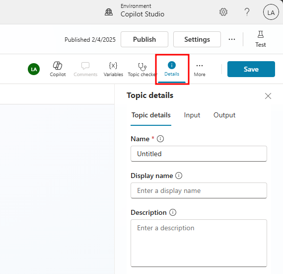The image size is (283, 274).
Task: Show the Description info tooltip
Action: 173,212
